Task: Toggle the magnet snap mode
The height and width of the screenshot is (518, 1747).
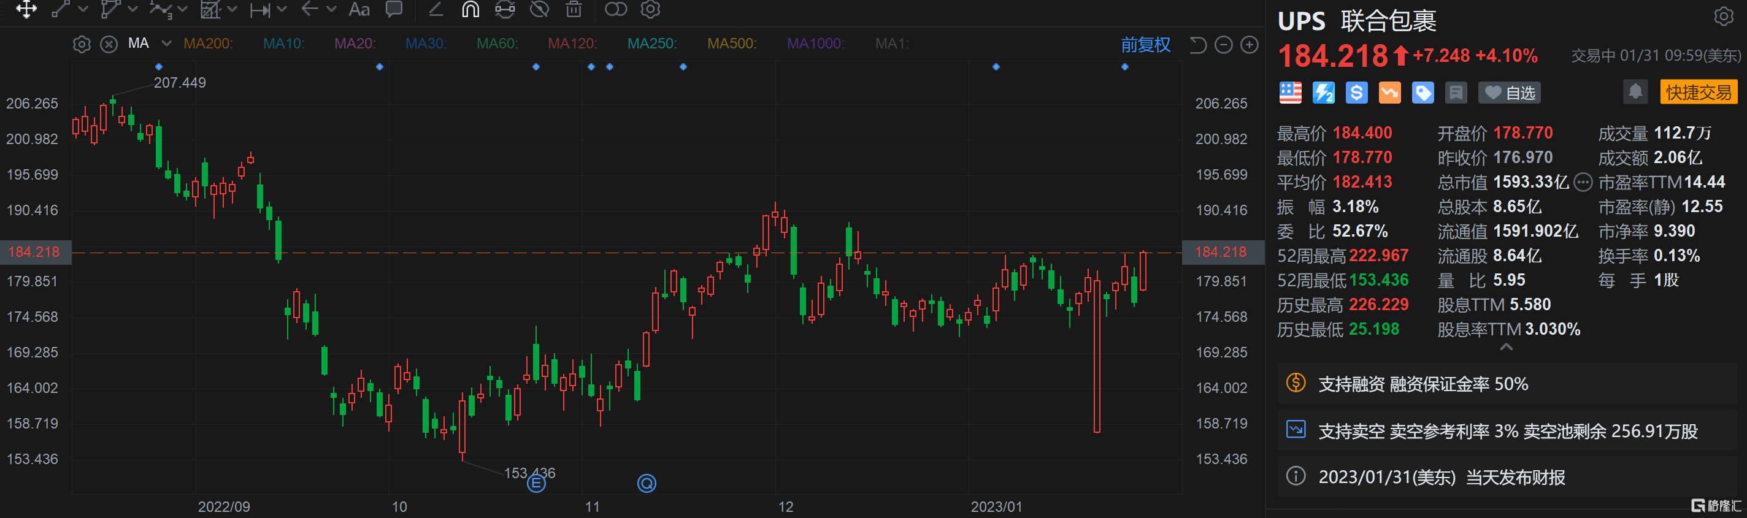Action: 470,9
